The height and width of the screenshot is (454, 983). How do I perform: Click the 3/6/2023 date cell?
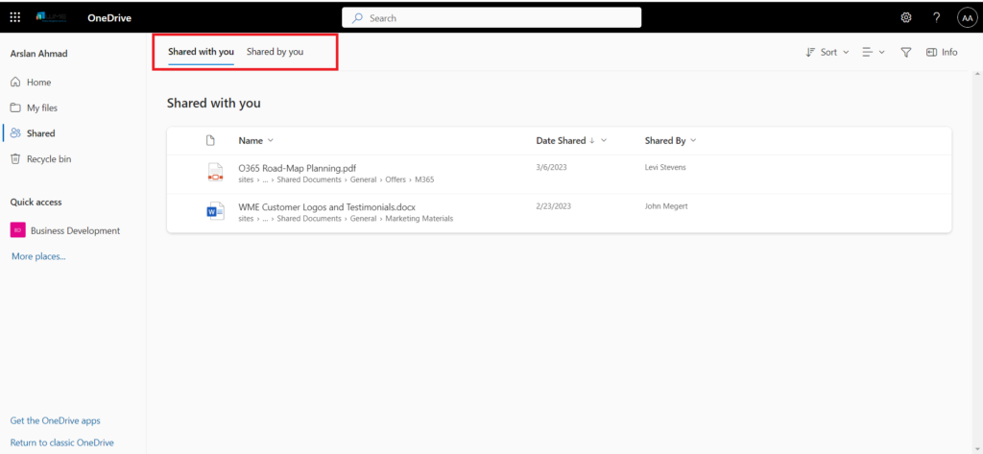[x=552, y=167]
